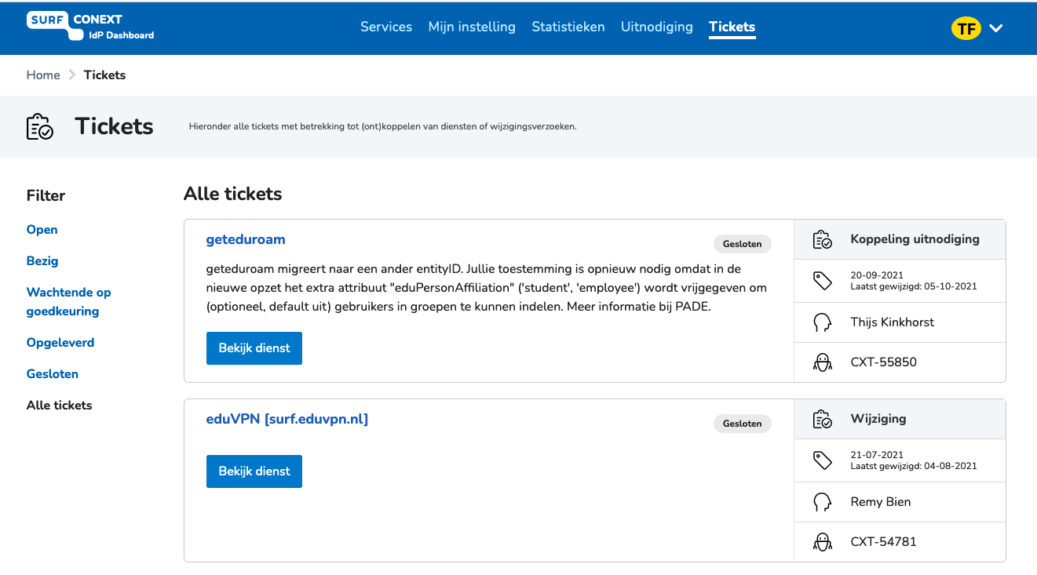Filter tickets by Gesloten
The width and height of the screenshot is (1037, 575).
(53, 374)
